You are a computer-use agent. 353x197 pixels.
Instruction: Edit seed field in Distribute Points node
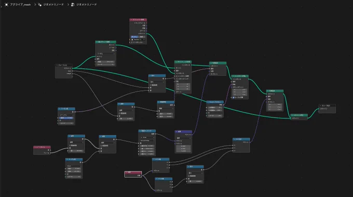(x=105, y=64)
